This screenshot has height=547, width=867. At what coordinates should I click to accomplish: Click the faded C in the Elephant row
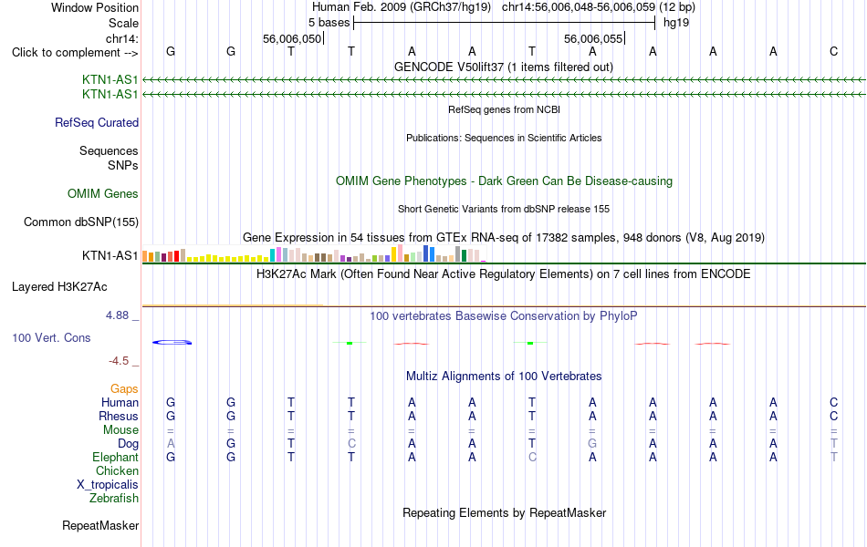[x=532, y=458]
